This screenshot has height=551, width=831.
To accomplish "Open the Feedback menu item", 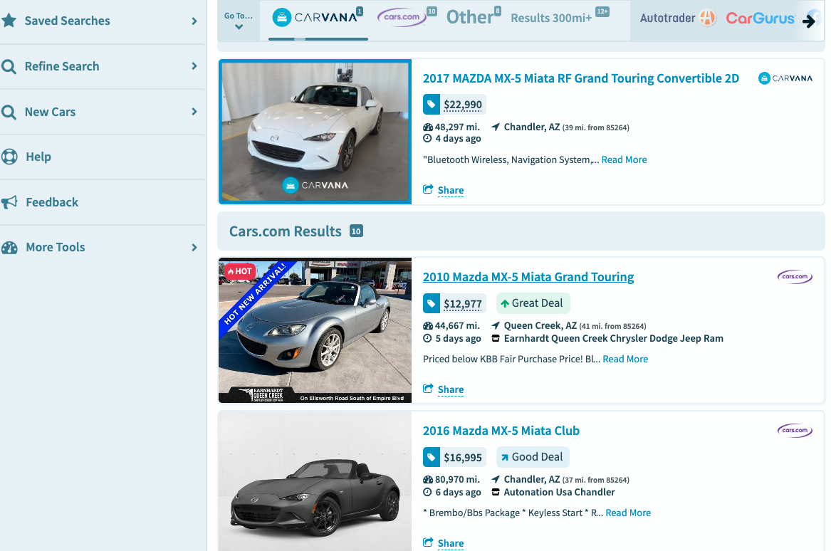I will (103, 202).
